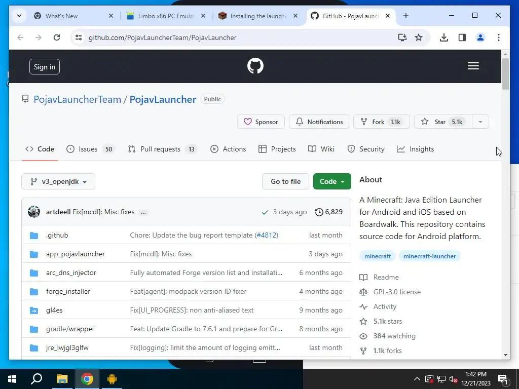
Task: Open the v3_openjdk branch dropdown
Action: [58, 182]
